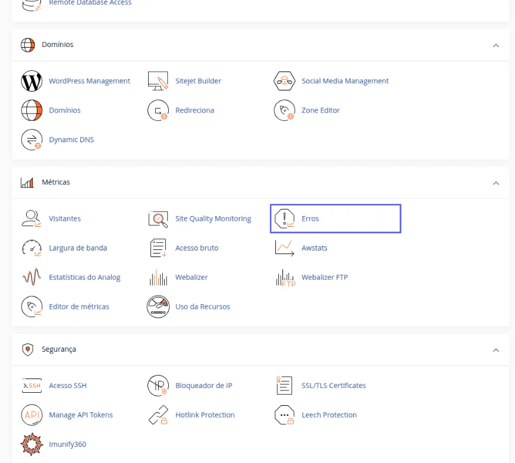Click the Erros exclamation icon

(x=284, y=218)
